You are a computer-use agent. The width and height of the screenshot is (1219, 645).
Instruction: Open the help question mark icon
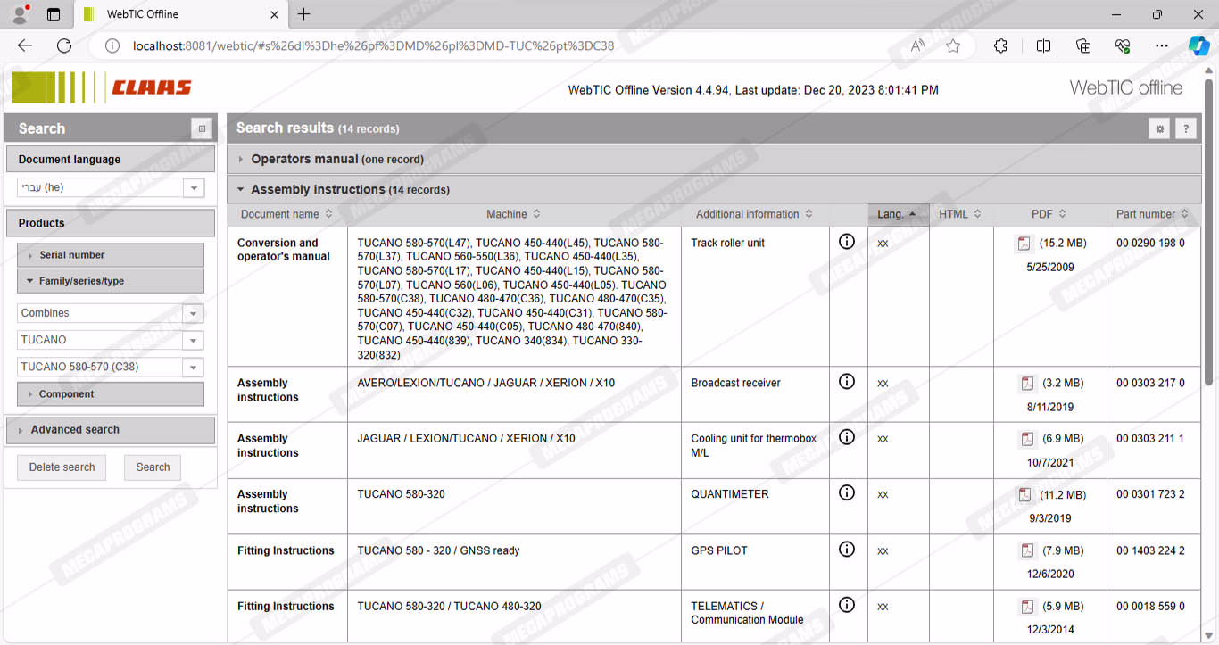(1185, 129)
